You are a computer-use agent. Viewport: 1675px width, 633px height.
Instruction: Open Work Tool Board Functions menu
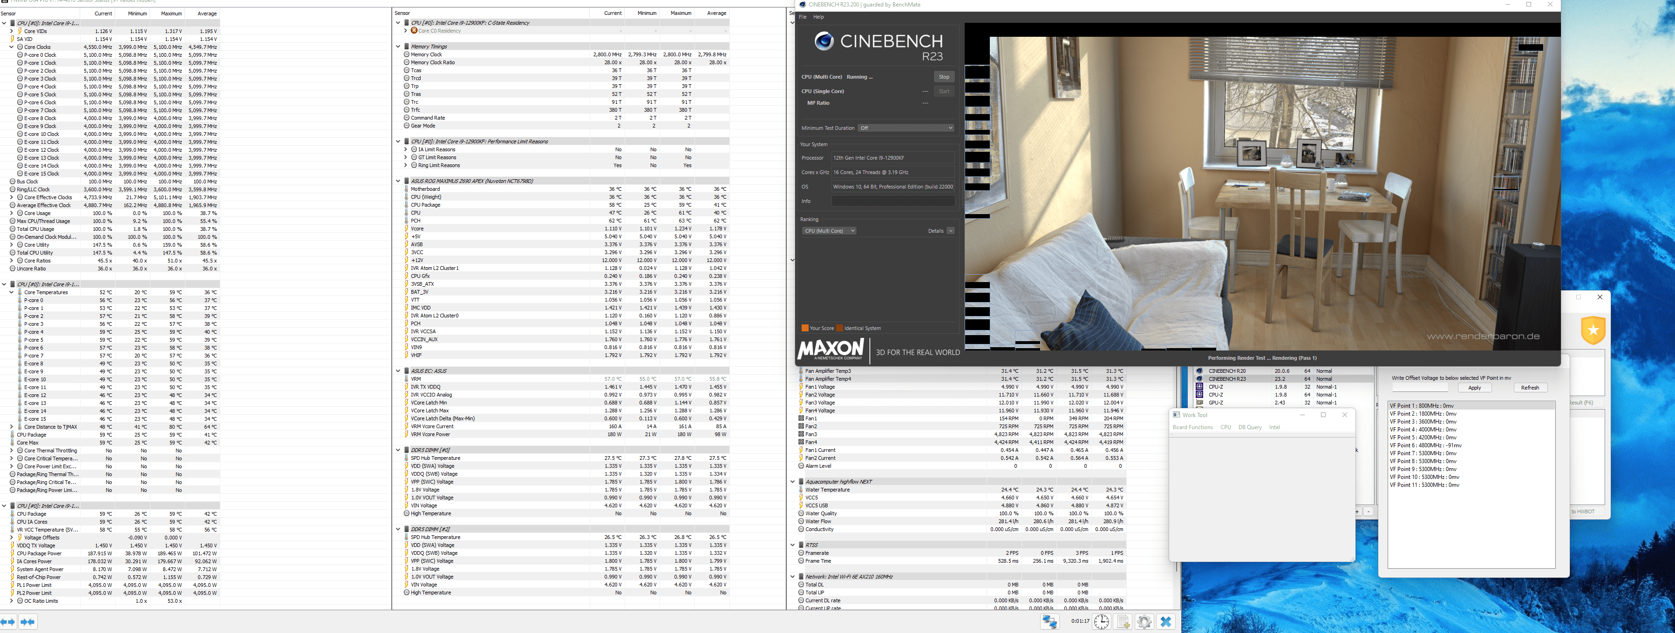point(1192,427)
